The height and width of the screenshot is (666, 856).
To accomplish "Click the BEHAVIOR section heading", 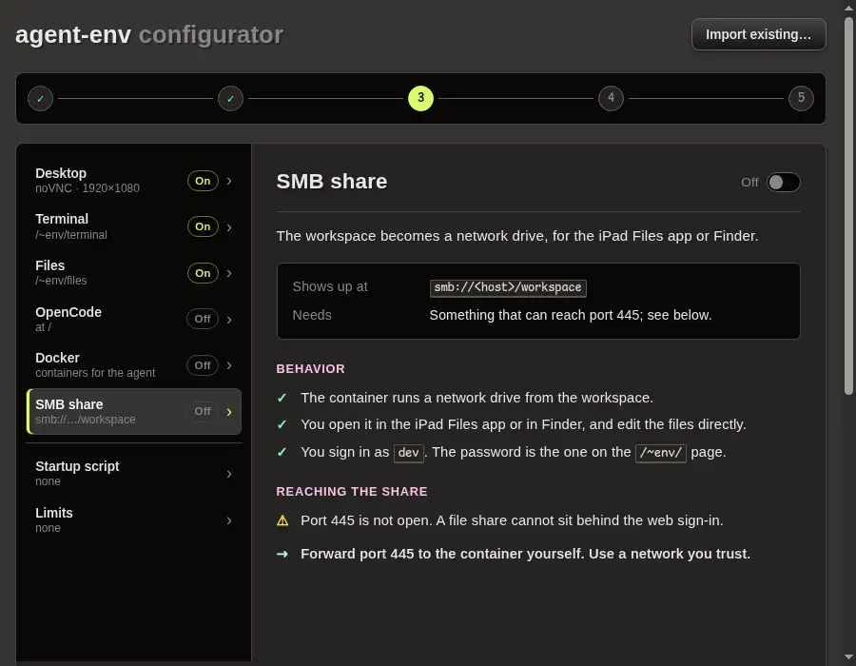I will (310, 369).
